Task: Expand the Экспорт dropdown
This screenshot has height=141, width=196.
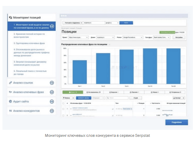Action: coord(179,98)
